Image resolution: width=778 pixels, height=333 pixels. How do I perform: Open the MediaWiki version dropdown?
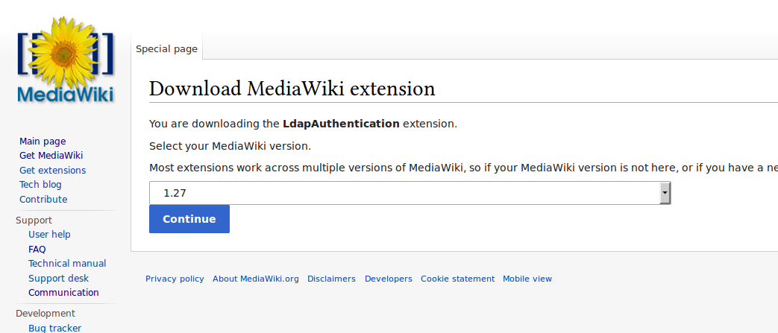[x=410, y=193]
